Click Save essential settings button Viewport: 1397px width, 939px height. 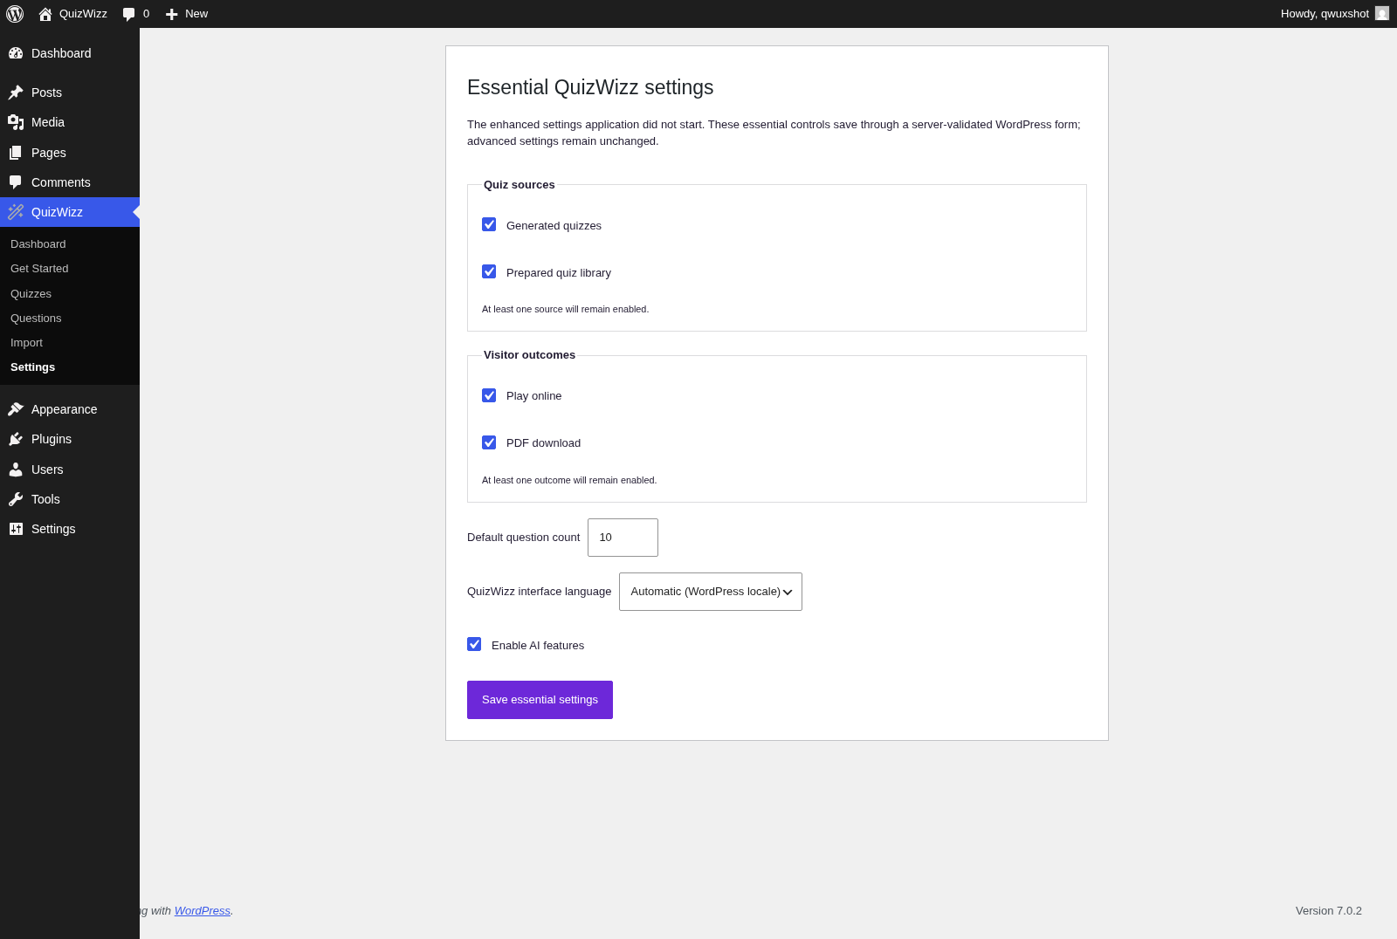[540, 700]
